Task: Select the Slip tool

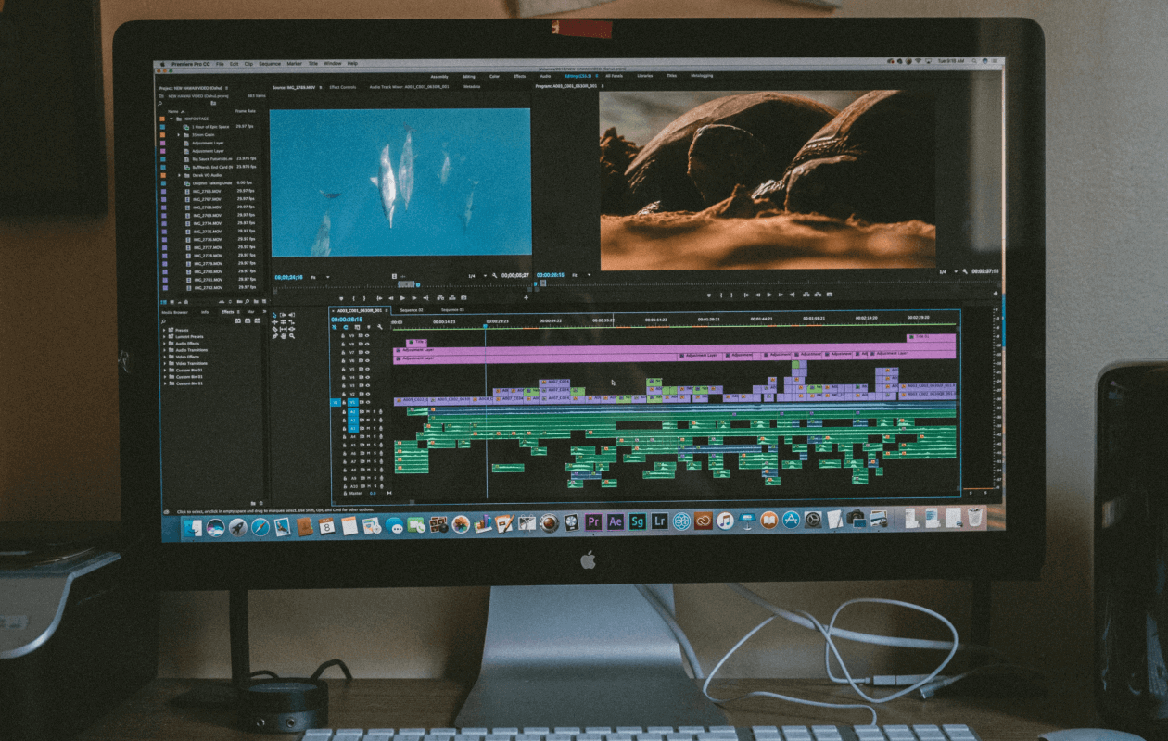Action: tap(285, 330)
